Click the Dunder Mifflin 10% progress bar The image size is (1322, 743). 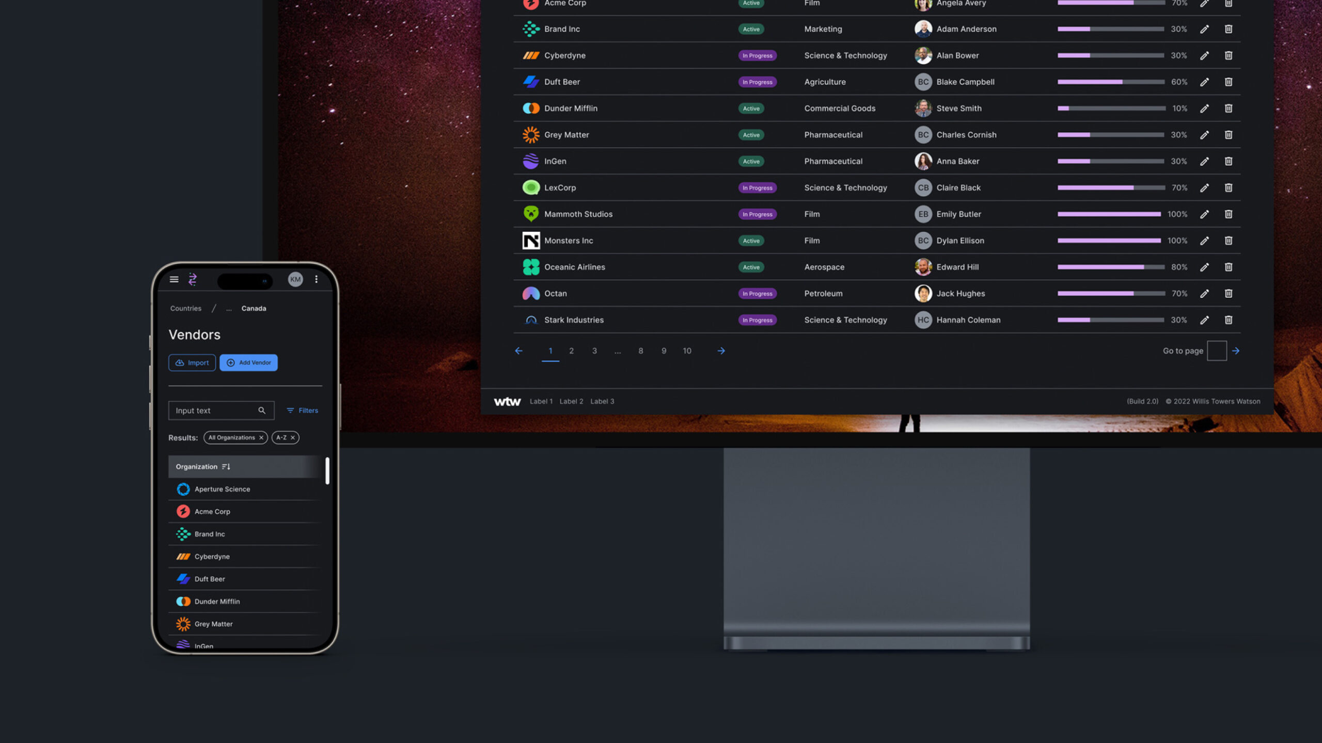point(1111,108)
